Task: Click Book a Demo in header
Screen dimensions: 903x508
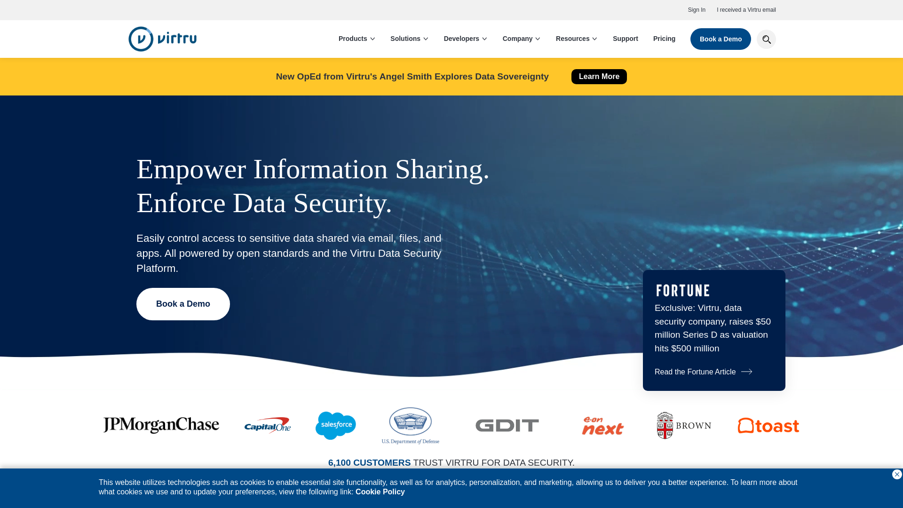Action: coord(721,39)
